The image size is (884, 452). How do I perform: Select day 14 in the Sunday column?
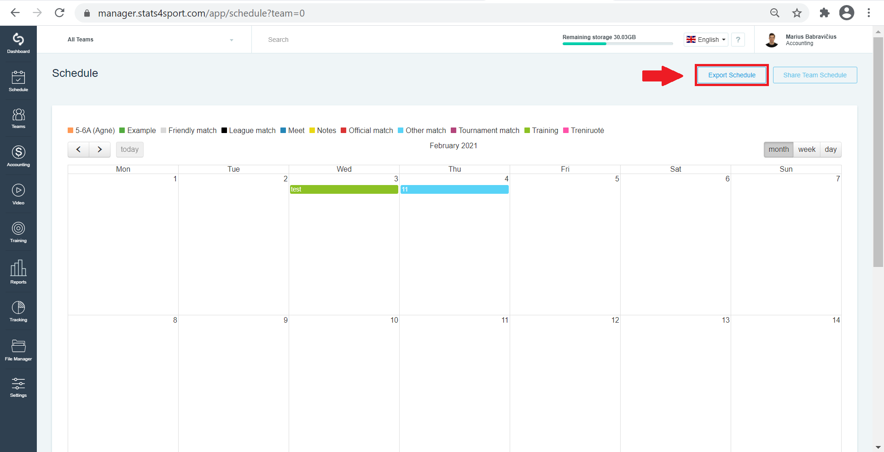tap(836, 320)
